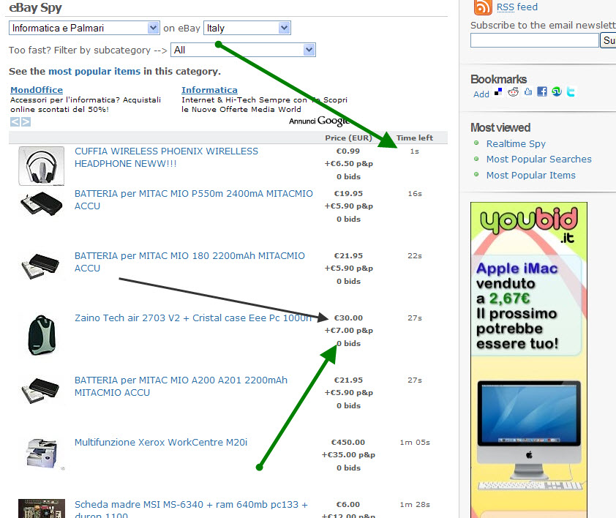Bookmark the page on Delicious
This screenshot has height=518, width=616.
point(498,92)
